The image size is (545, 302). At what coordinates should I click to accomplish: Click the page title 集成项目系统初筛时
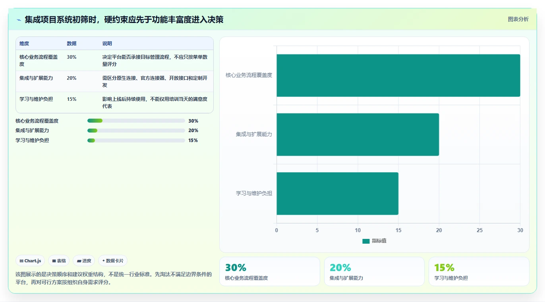pyautogui.click(x=124, y=19)
